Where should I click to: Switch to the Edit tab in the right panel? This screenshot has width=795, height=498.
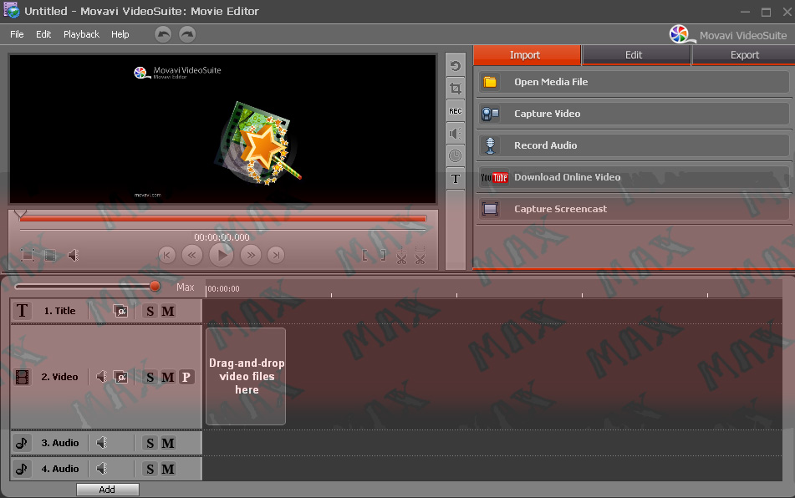click(x=636, y=54)
